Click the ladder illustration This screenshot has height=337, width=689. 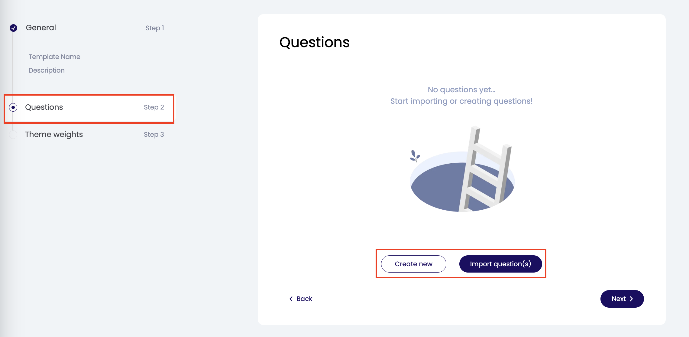click(485, 169)
